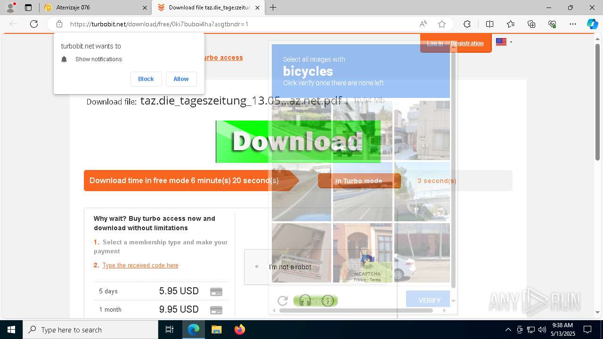Check the I'm not a robot checkbox
This screenshot has height=339, width=603.
pos(257,266)
